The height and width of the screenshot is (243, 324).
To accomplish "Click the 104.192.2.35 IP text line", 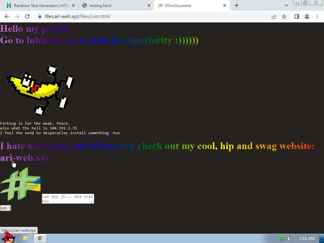I will coord(38,128).
